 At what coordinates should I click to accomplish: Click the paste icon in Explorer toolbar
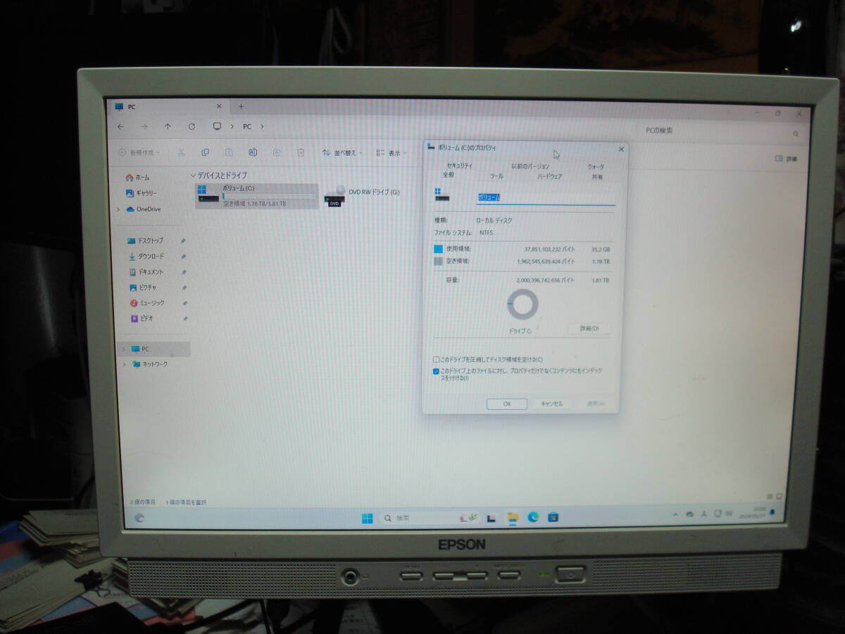pos(229,152)
